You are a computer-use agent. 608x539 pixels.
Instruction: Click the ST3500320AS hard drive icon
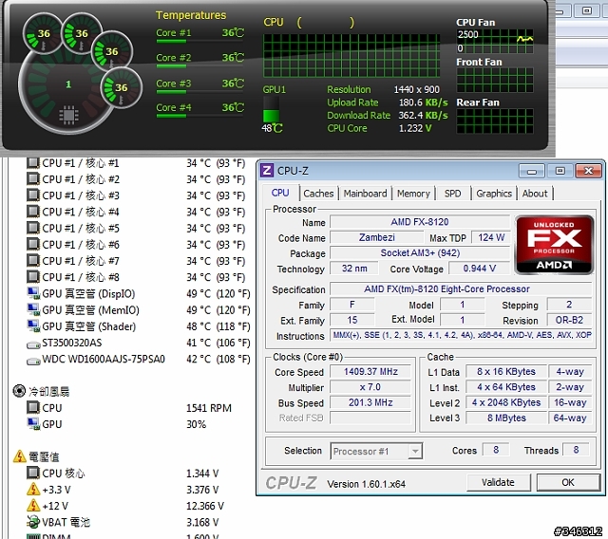coord(33,344)
